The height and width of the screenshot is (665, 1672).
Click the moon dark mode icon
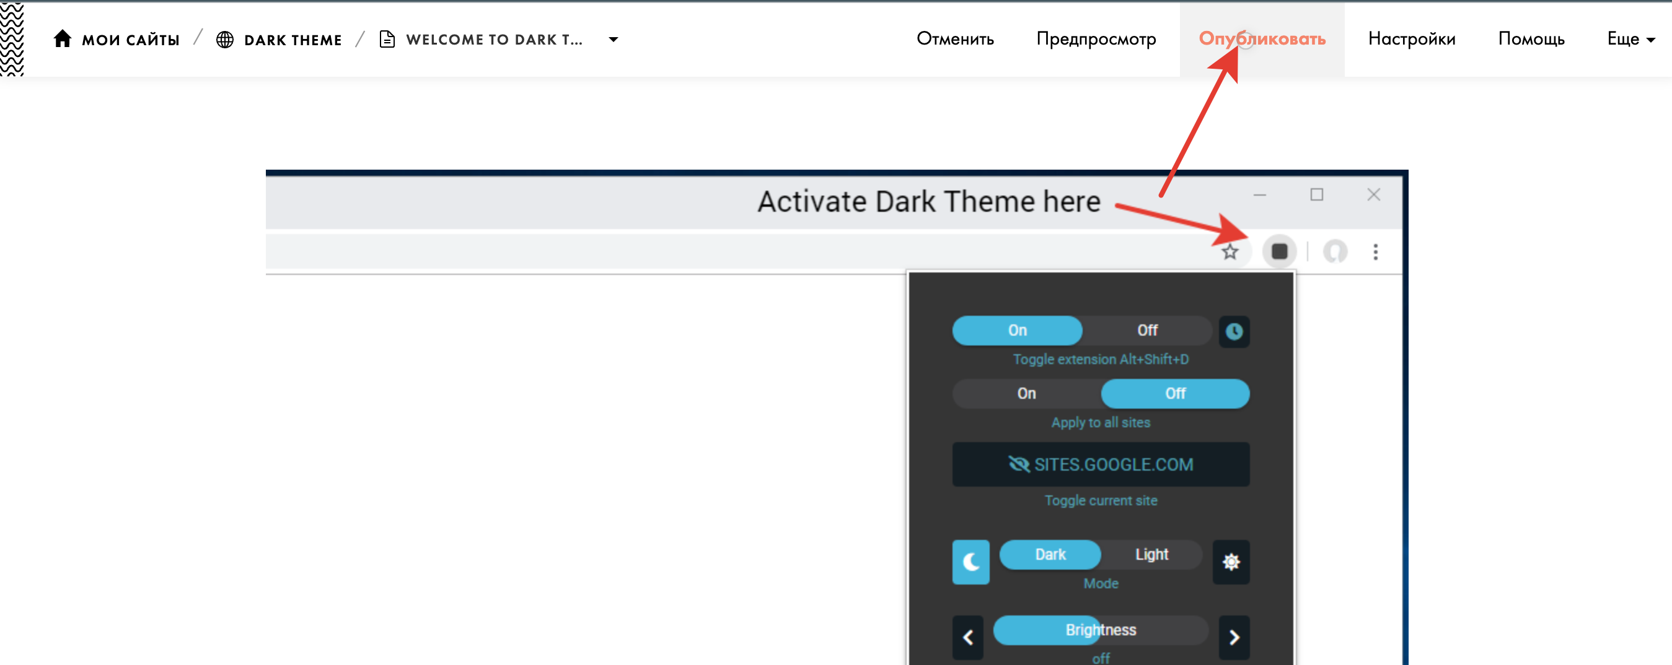970,562
